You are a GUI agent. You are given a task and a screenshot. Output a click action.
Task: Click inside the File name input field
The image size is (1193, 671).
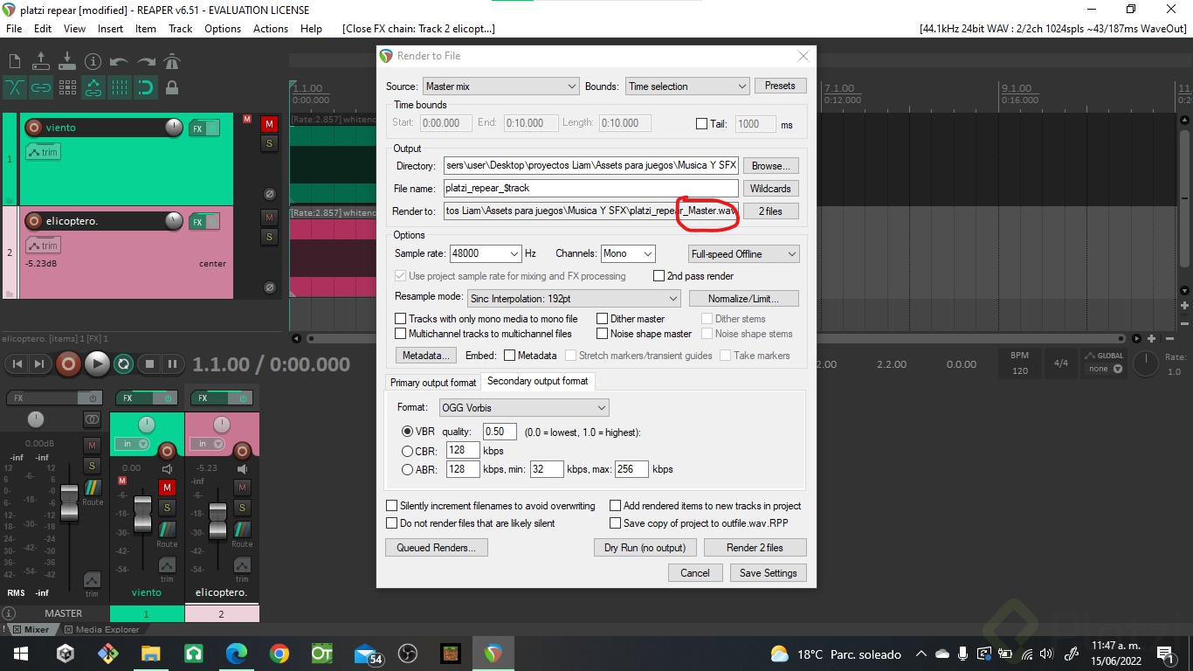[590, 188]
